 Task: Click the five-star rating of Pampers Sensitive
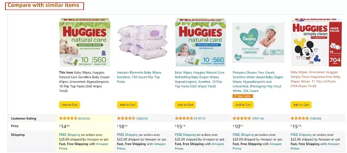click(242, 118)
